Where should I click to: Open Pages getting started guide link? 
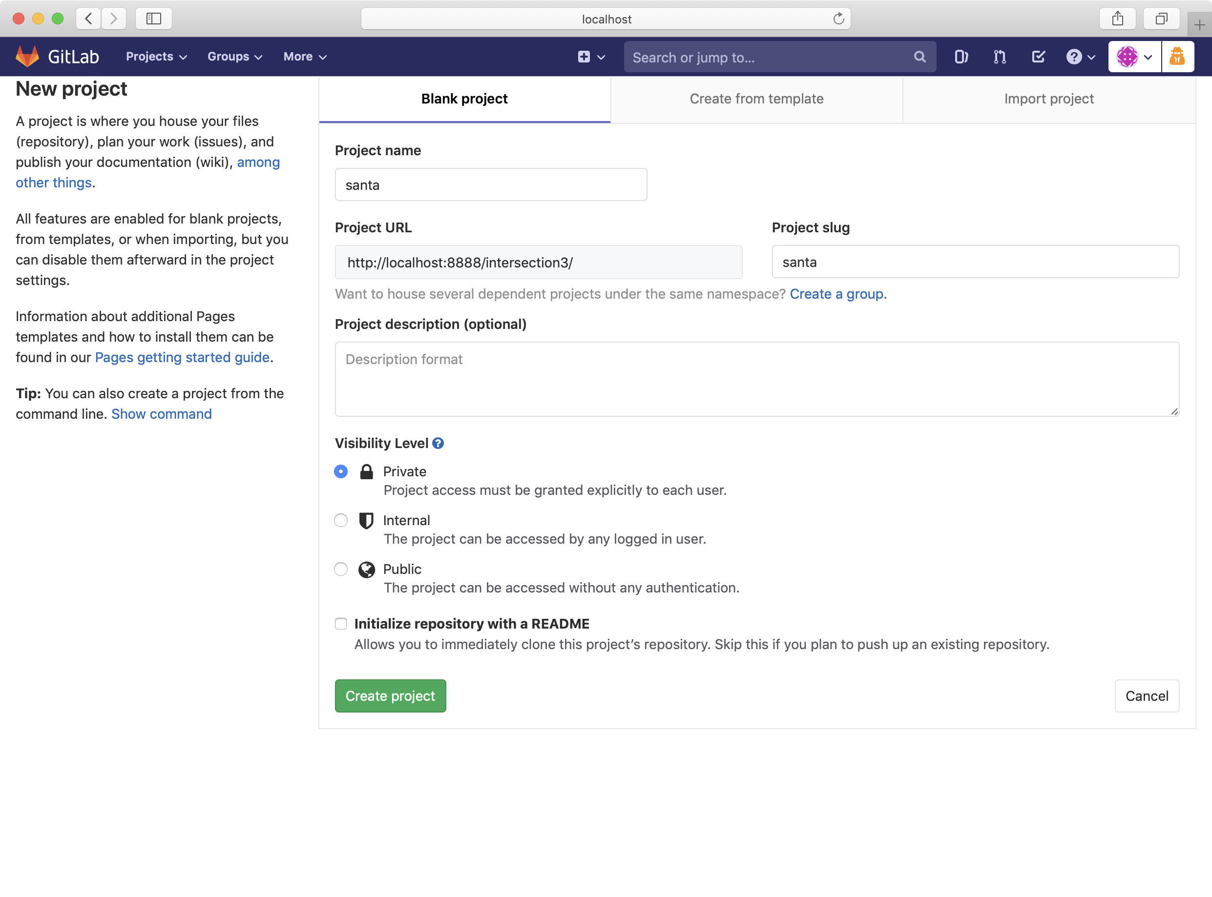pos(182,357)
